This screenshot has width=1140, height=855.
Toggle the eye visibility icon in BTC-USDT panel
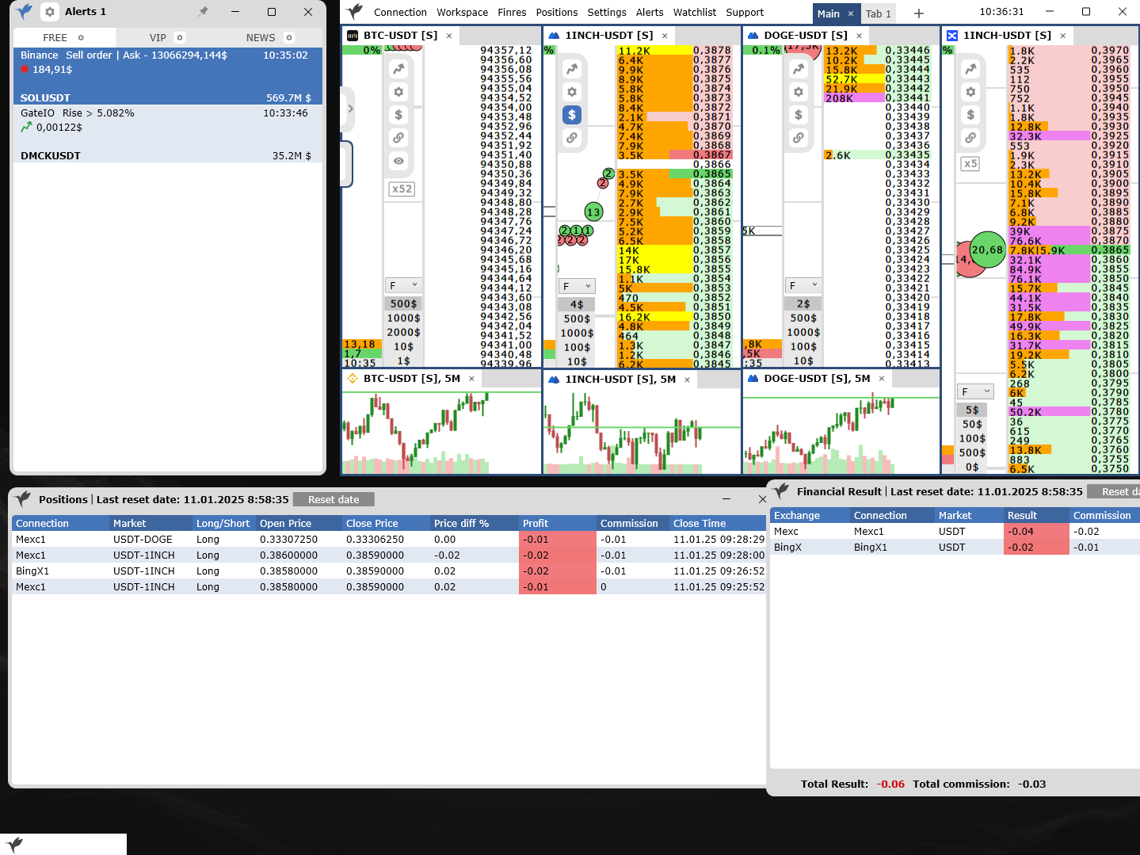(x=398, y=161)
